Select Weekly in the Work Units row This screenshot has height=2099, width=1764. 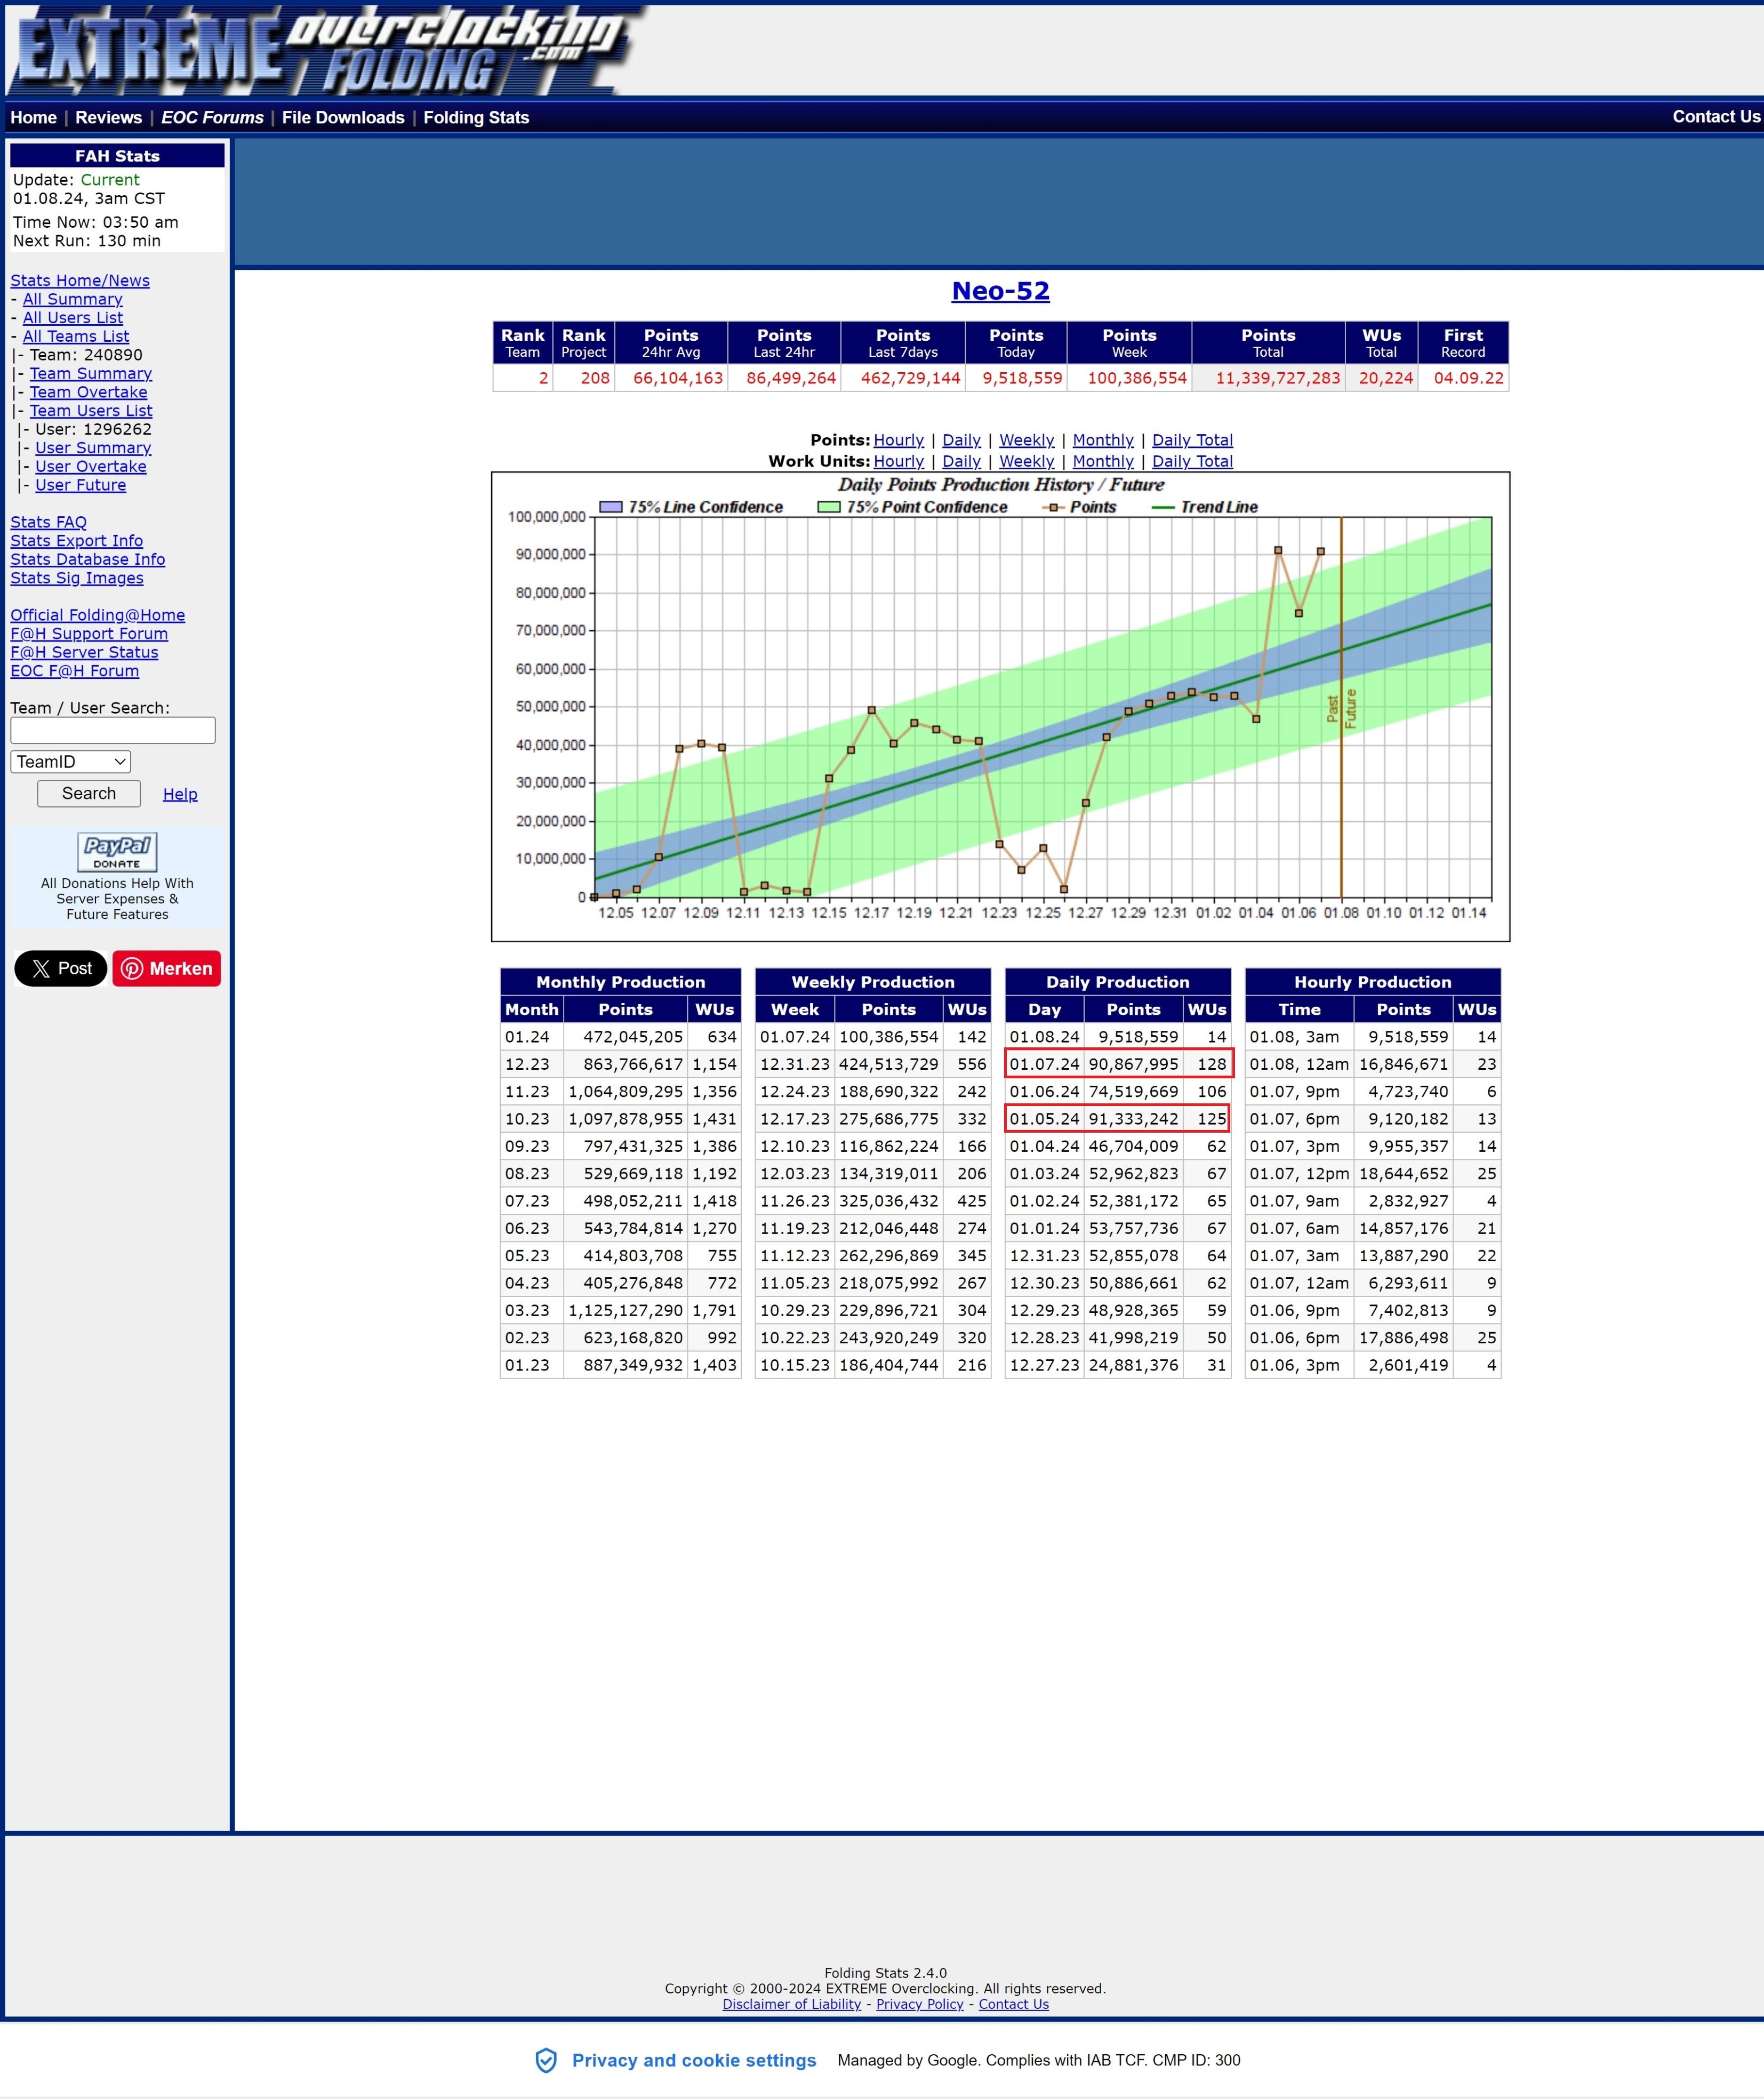1027,461
